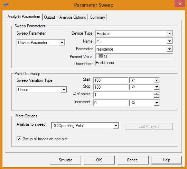Increase number of points with up arrow
The height and width of the screenshot is (169, 187).
coord(157,94)
